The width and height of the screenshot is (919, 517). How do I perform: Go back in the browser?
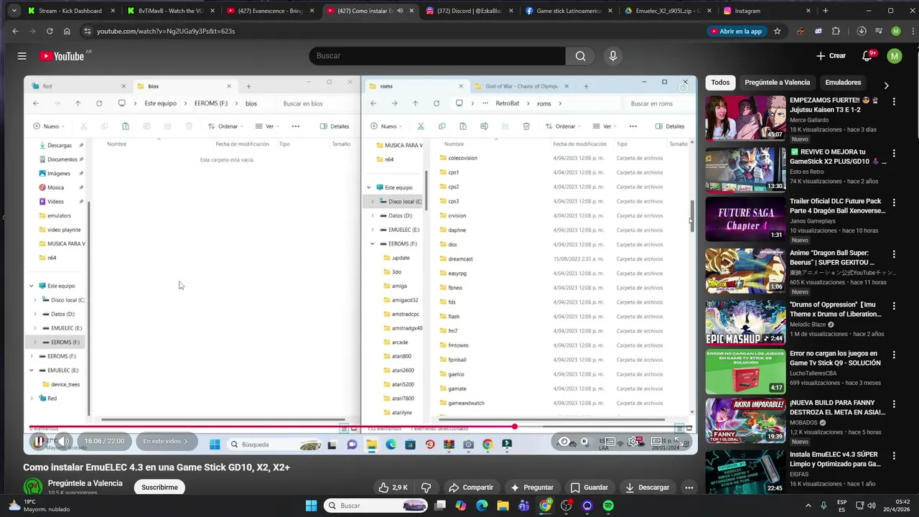[15, 31]
